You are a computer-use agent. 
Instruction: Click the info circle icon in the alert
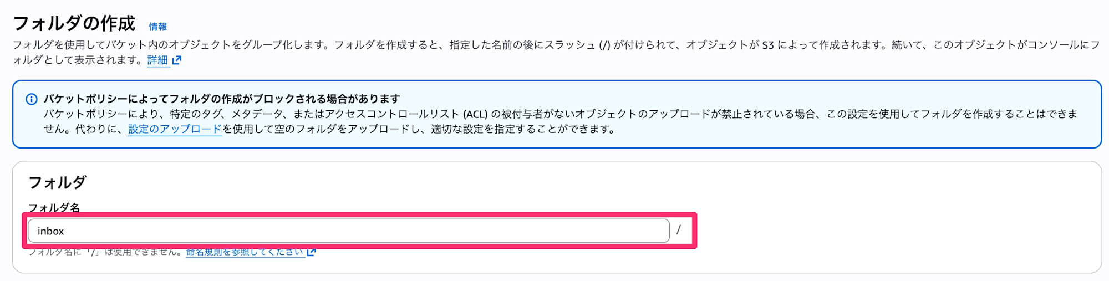coord(32,99)
